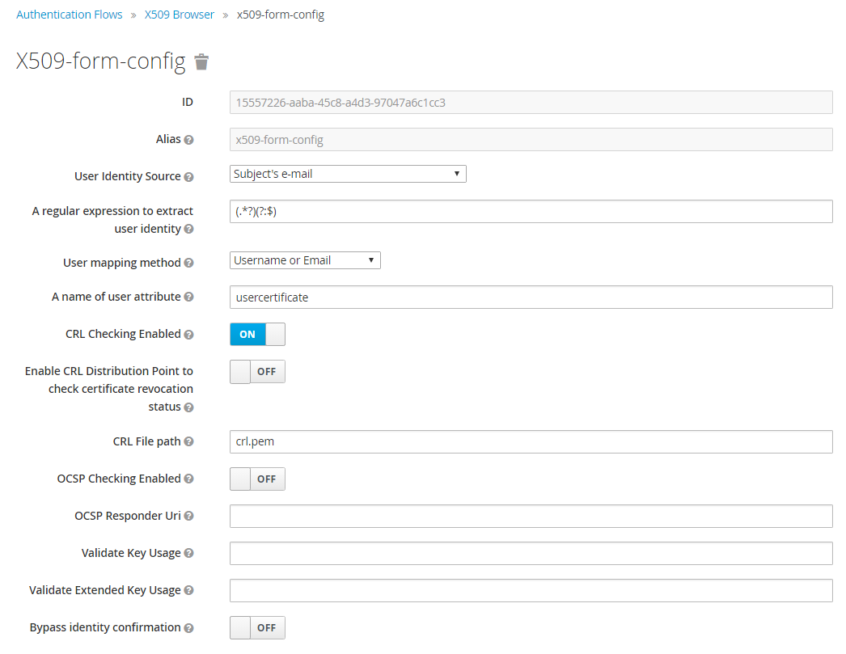Click help icon beside OCSP Responder Uri

click(x=188, y=517)
